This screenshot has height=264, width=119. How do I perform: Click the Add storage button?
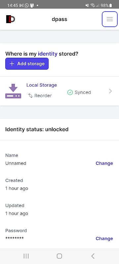pyautogui.click(x=27, y=64)
